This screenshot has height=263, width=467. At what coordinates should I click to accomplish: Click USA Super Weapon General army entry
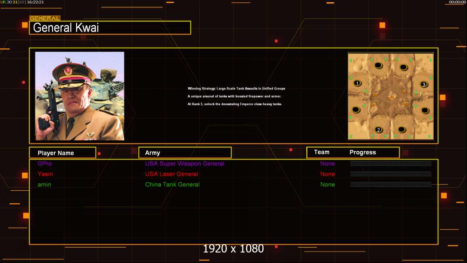tap(185, 163)
